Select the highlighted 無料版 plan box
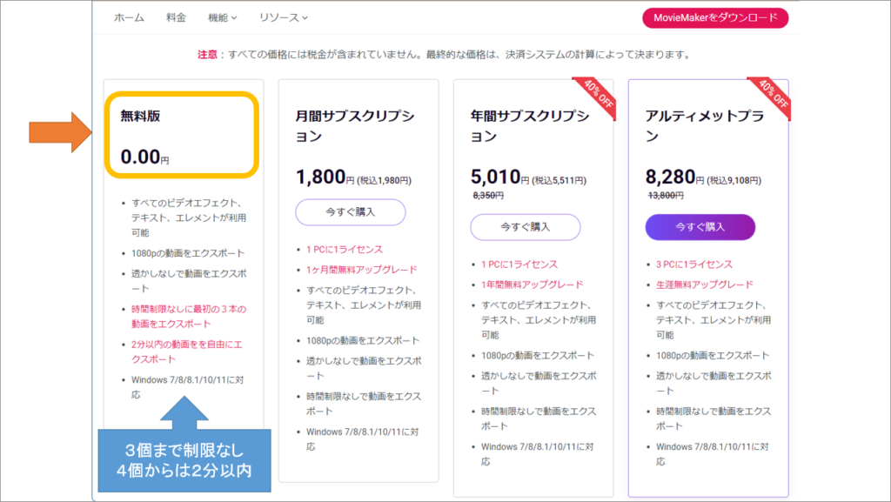Viewport: 891px width, 502px height. pos(181,135)
